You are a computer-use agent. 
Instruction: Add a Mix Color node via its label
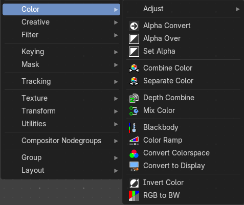click(159, 110)
